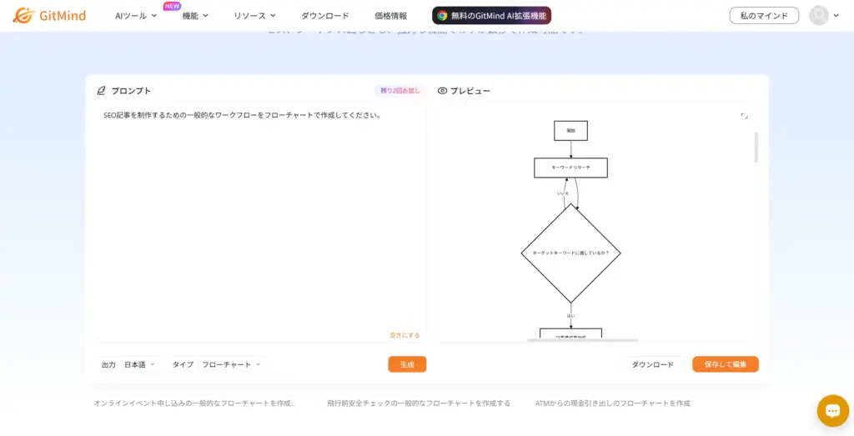Click the 生成 generate button
This screenshot has width=854, height=436.
pos(407,364)
